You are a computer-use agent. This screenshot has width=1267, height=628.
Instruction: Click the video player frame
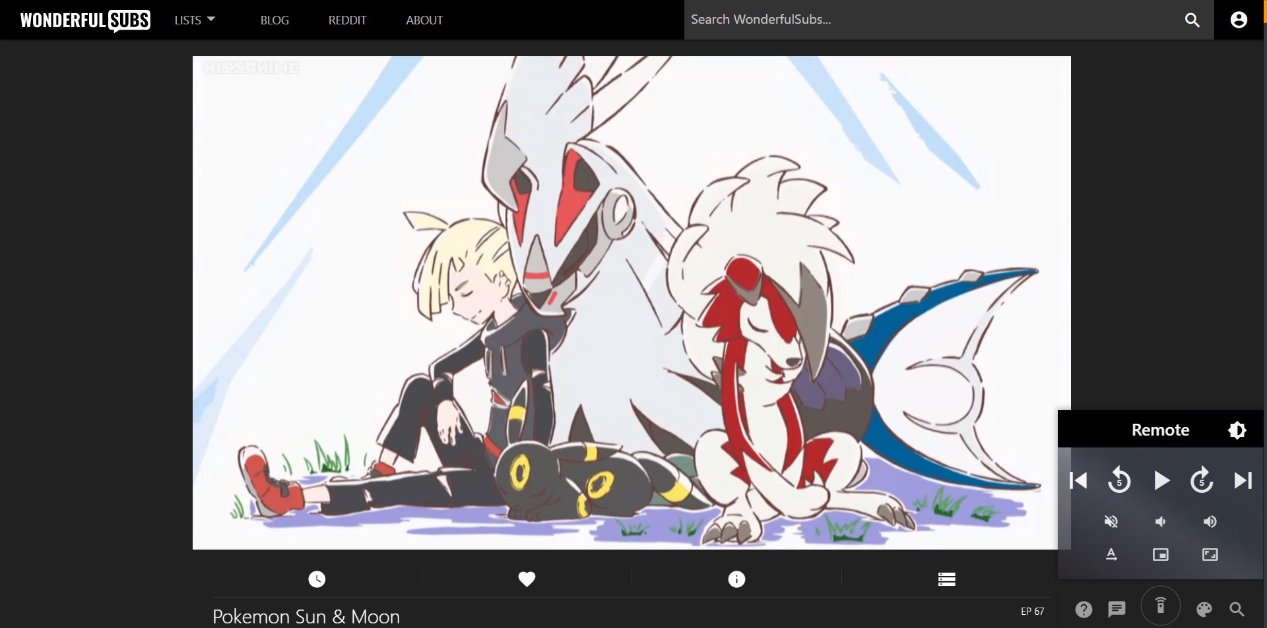tap(632, 302)
